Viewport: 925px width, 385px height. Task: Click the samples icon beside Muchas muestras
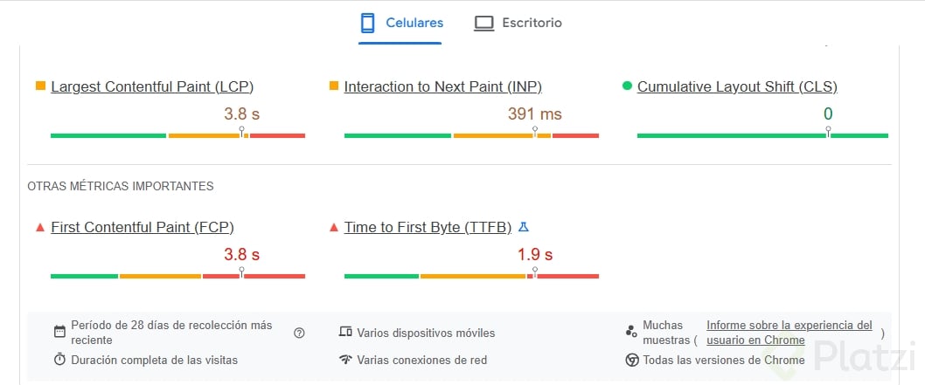(631, 332)
